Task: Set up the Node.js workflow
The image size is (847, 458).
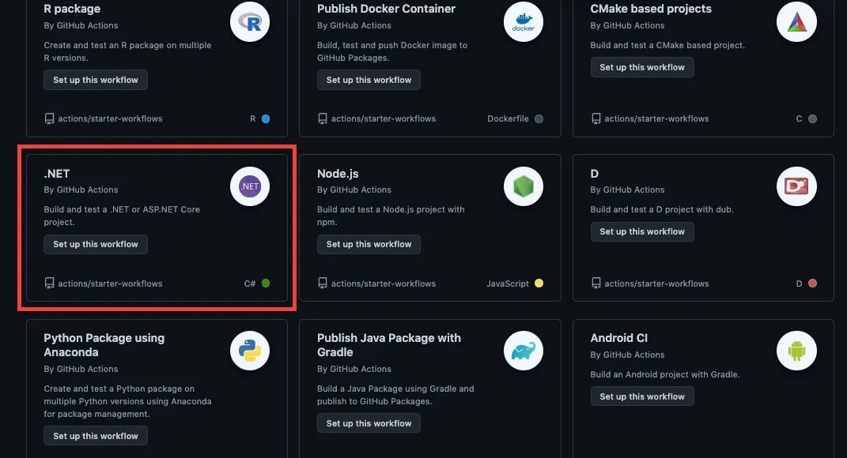Action: [369, 244]
